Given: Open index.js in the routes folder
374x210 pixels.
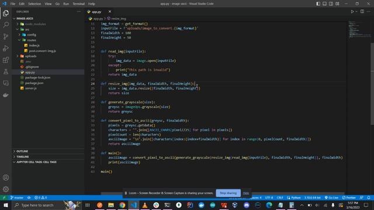Looking at the screenshot, I should tap(48, 45).
